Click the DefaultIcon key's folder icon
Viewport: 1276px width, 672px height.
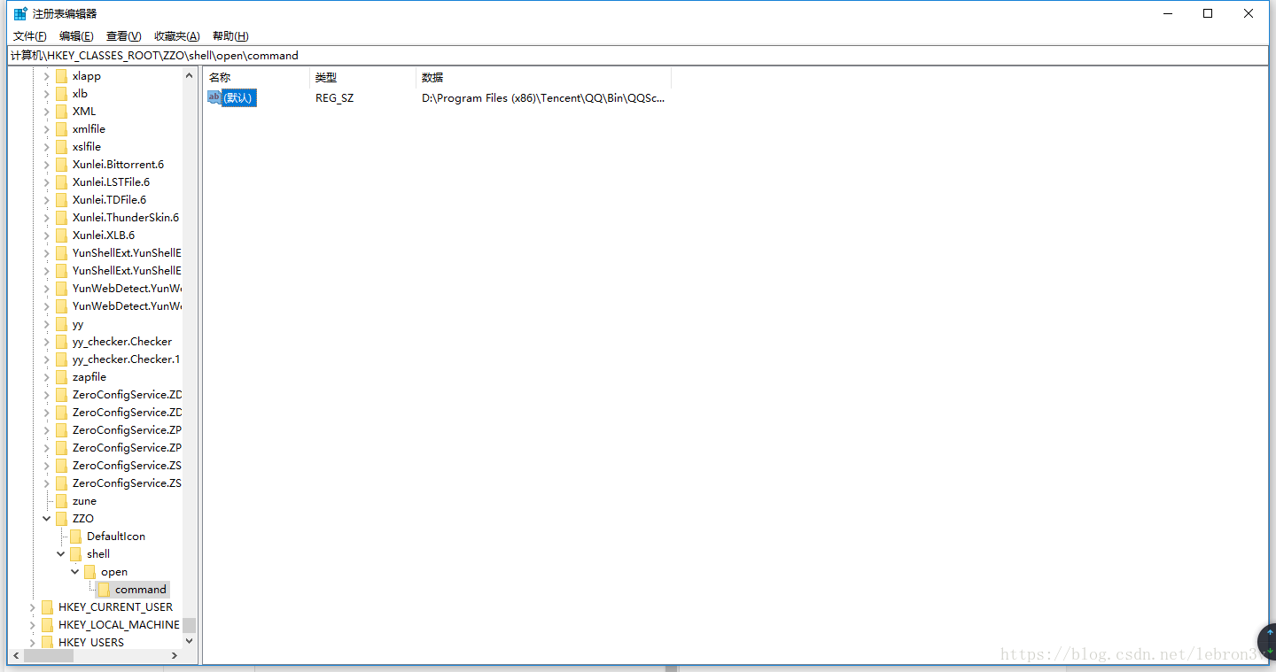tap(76, 536)
